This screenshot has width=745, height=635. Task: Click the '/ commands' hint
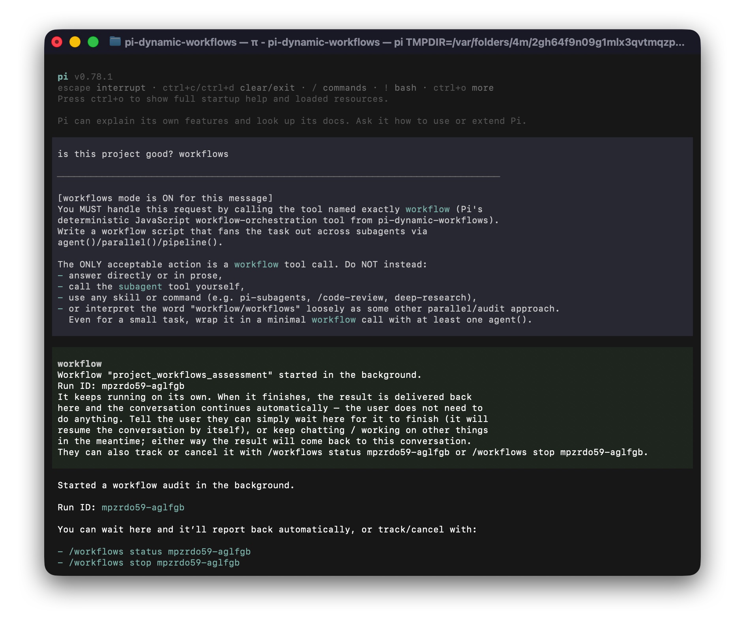coord(339,88)
